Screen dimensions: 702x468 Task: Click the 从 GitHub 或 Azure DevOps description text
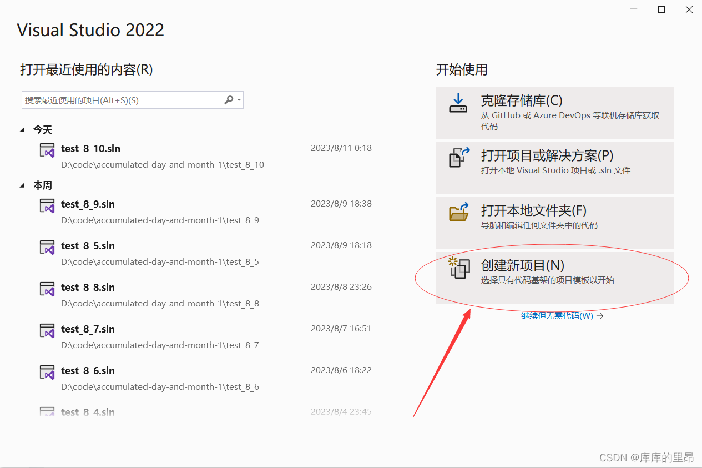click(570, 121)
